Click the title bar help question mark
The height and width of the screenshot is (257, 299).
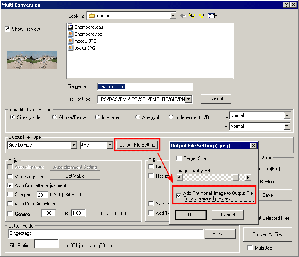(x=286, y=5)
